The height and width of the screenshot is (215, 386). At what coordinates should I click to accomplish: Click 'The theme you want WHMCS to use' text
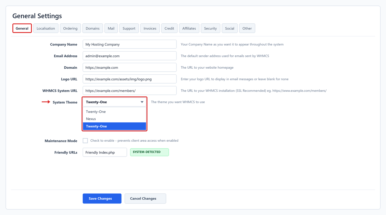tap(178, 102)
